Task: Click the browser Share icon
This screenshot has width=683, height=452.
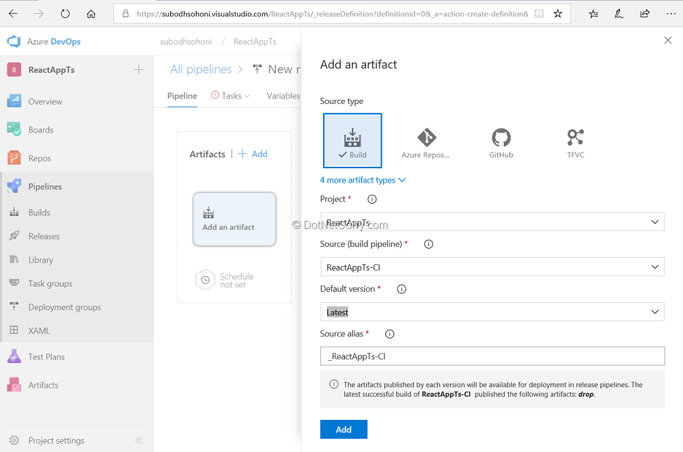Action: (645, 14)
